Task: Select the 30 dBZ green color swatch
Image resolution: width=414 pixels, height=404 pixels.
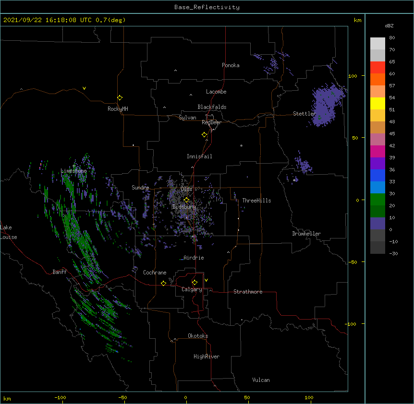Action: pyautogui.click(x=377, y=200)
